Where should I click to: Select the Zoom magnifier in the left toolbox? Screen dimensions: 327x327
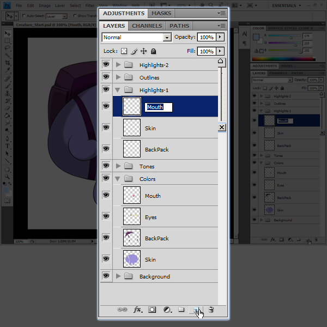click(7, 177)
